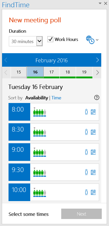Click the Next button
109x226 pixels.
[x=81, y=214]
